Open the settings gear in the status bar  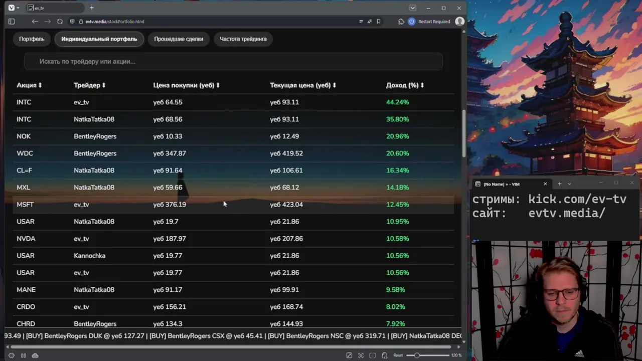point(12,355)
